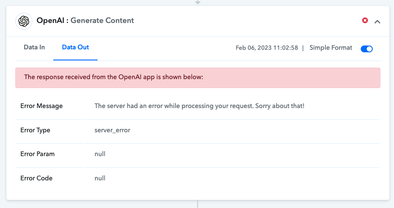This screenshot has height=208, width=394.
Task: Collapse the Generate Content step chevron
Action: (377, 22)
